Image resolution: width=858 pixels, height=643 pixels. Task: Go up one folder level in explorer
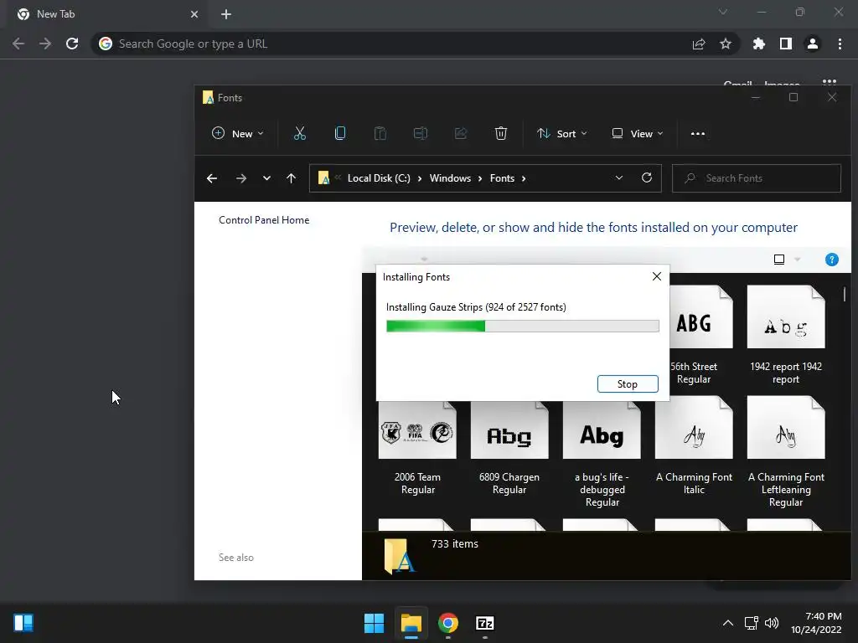point(291,178)
